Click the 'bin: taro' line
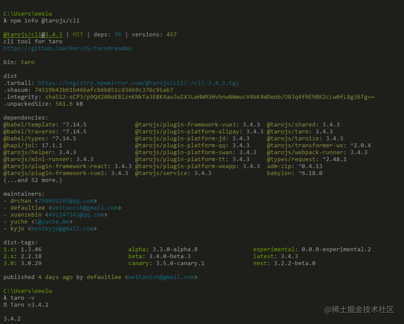Image resolution: width=404 pixels, height=324 pixels. (19, 62)
